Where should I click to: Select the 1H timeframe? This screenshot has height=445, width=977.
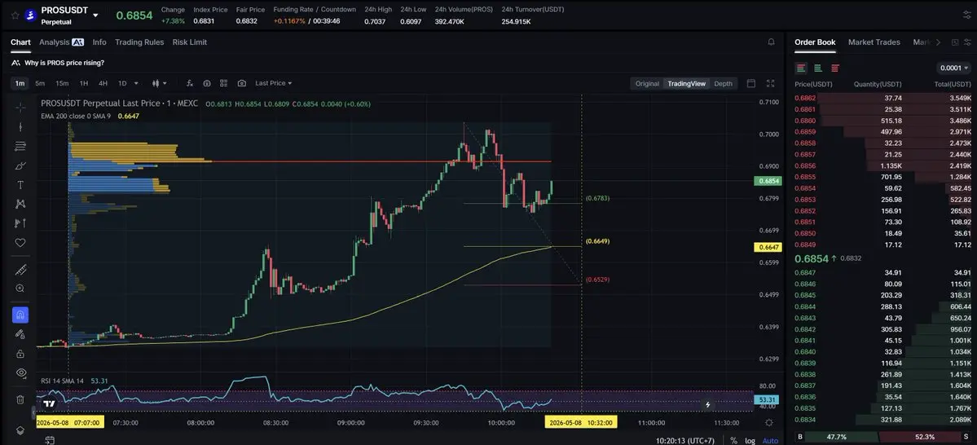pyautogui.click(x=83, y=83)
